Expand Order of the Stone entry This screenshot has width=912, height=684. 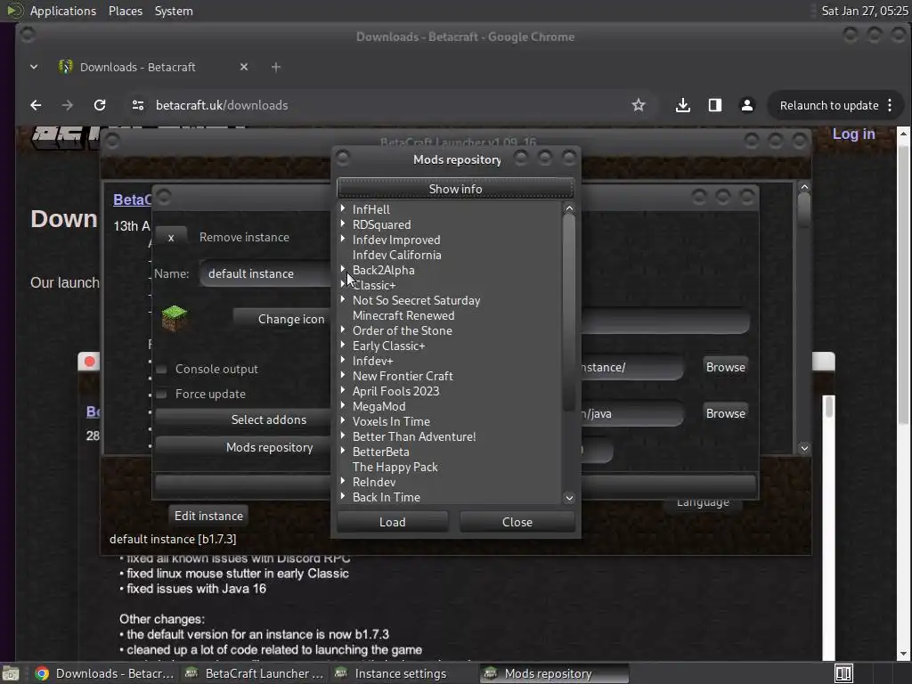click(343, 330)
